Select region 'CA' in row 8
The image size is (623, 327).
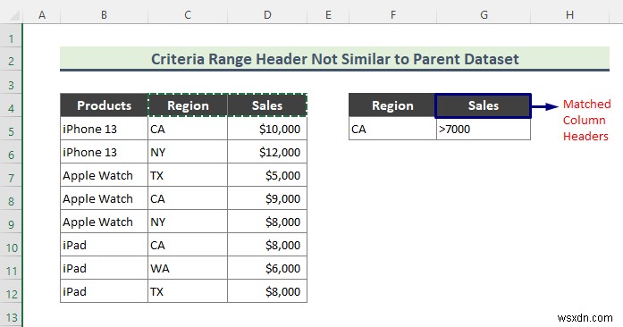pyautogui.click(x=188, y=198)
